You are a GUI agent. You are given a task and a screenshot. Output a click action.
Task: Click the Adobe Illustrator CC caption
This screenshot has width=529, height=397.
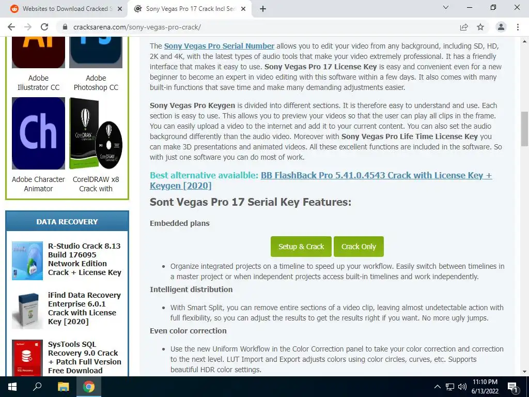38,83
